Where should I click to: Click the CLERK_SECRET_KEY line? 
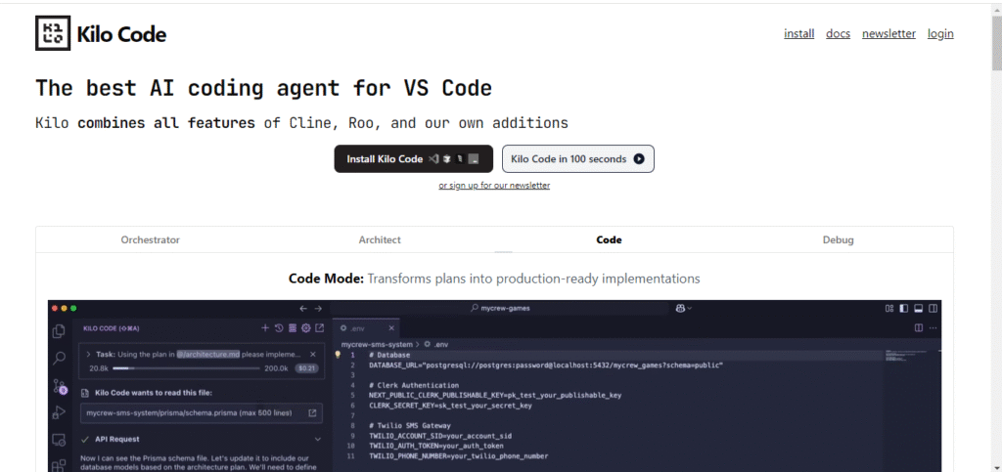(450, 405)
